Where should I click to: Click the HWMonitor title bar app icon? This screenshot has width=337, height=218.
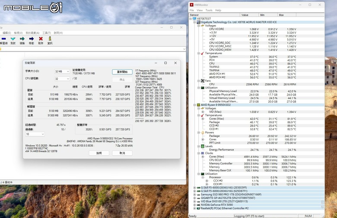pyautogui.click(x=192, y=5)
